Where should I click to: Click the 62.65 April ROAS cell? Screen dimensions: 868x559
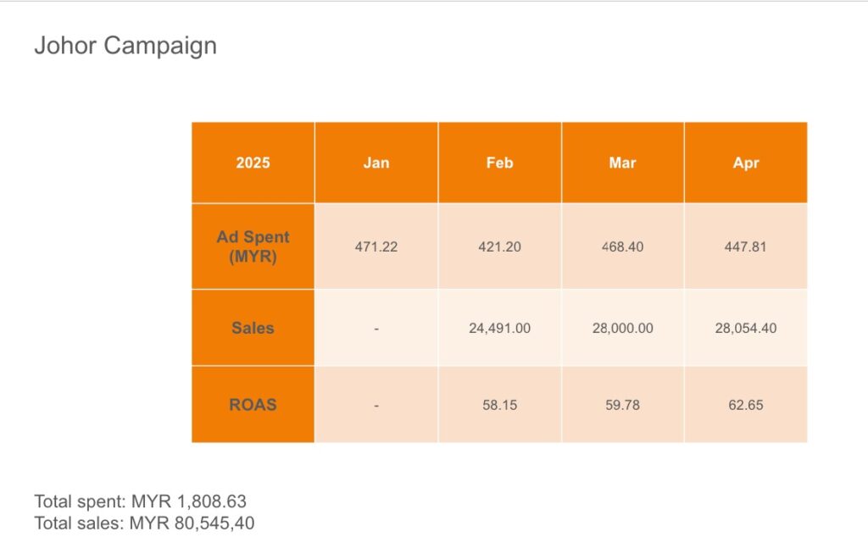[746, 405]
